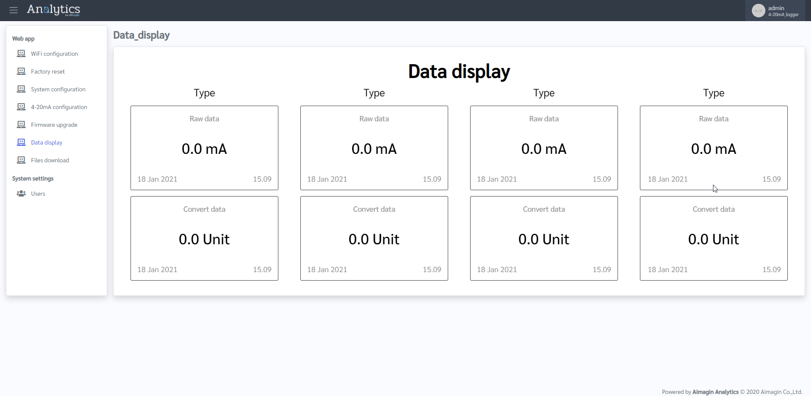Viewport: 811px width, 396px height.
Task: Click the admin avatar picture
Action: (758, 11)
